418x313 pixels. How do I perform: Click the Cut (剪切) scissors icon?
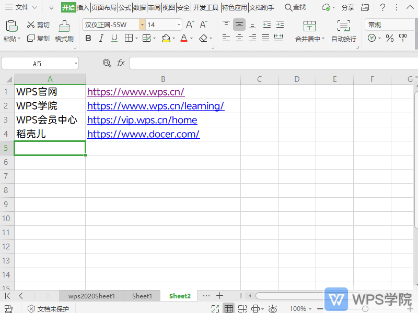31,25
